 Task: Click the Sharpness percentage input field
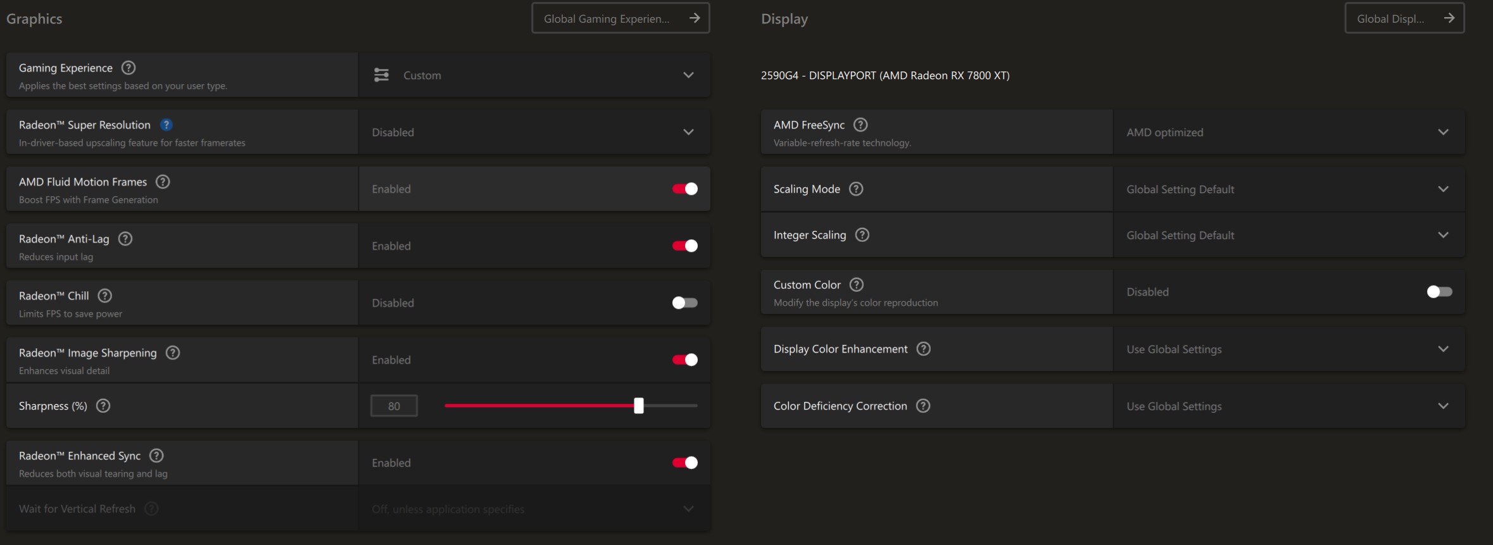click(x=394, y=406)
